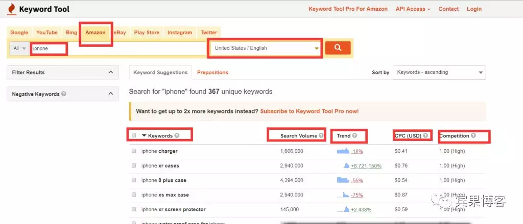
Task: Switch to the Instagram tab
Action: [180, 32]
